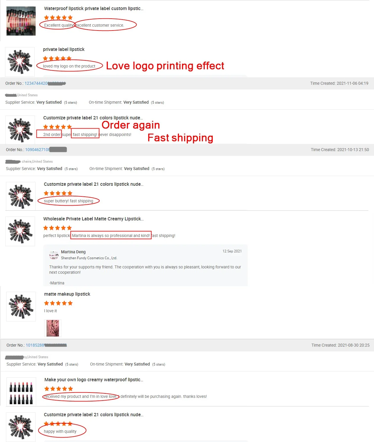Click the star rating under matte makeup lipstick

[58, 303]
